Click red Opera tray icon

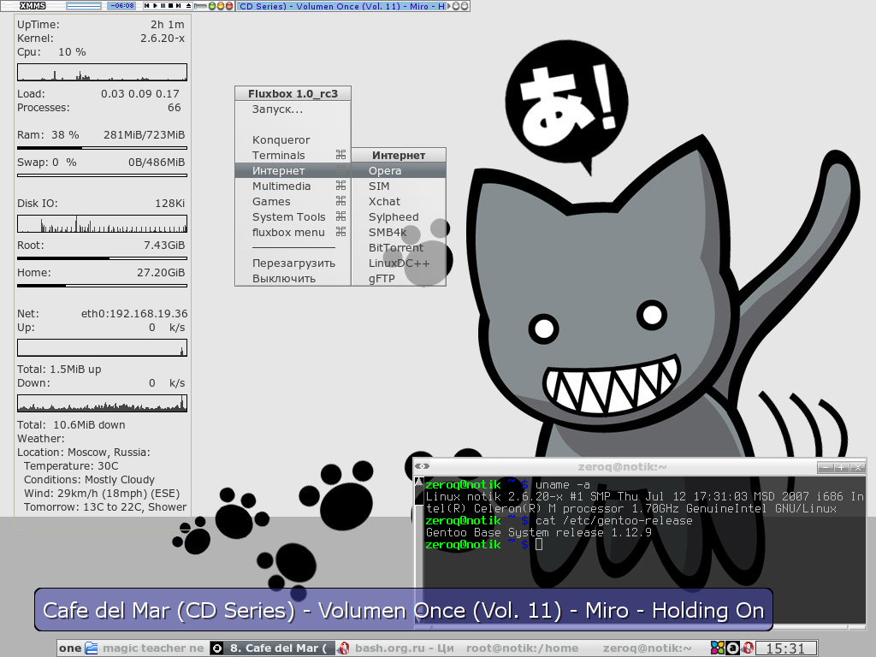click(748, 648)
